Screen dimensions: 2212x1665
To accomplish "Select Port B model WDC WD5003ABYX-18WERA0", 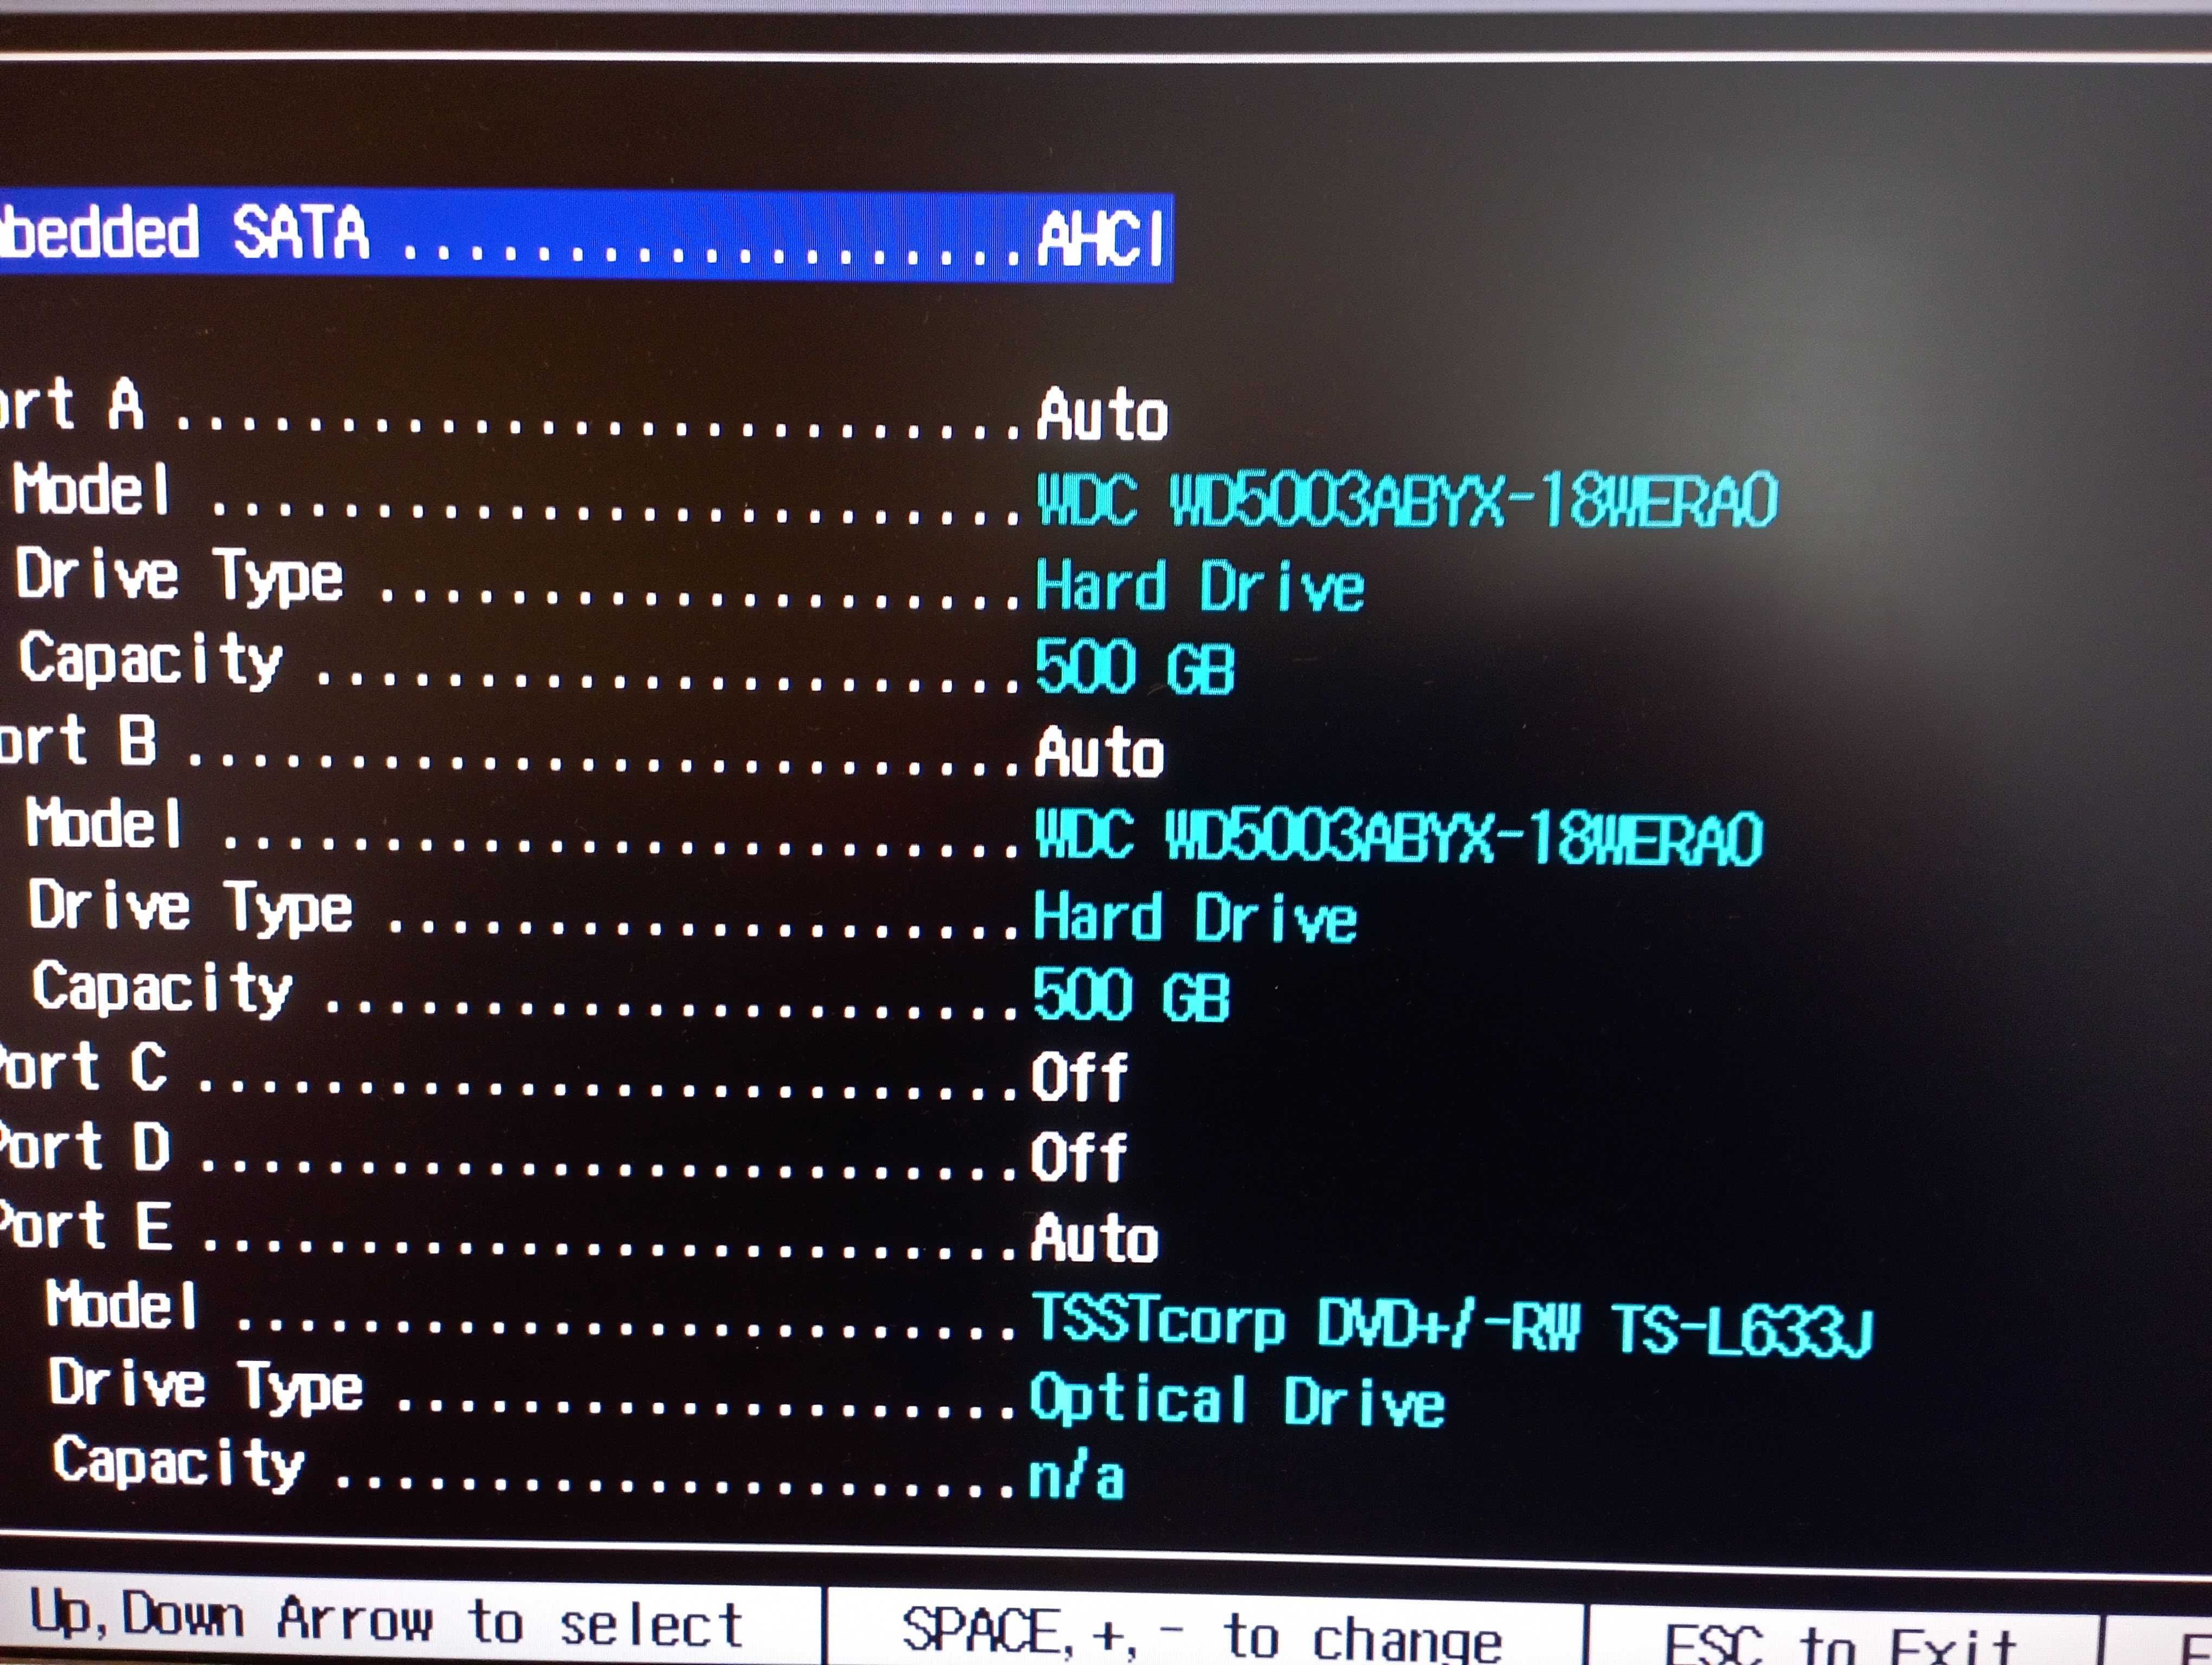I will pyautogui.click(x=1398, y=836).
